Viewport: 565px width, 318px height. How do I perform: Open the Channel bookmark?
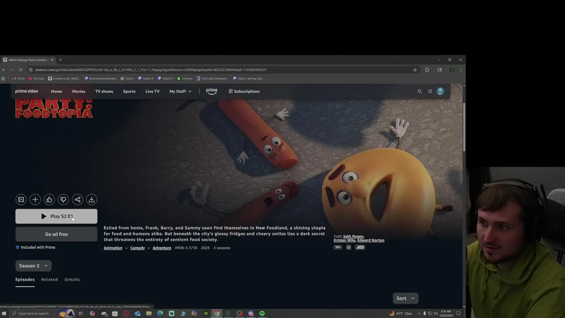pos(185,79)
